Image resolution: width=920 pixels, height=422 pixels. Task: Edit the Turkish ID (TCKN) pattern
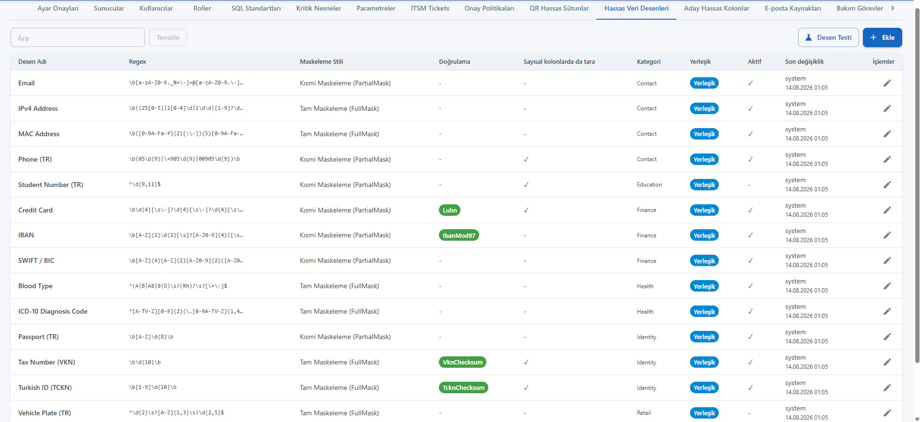887,387
